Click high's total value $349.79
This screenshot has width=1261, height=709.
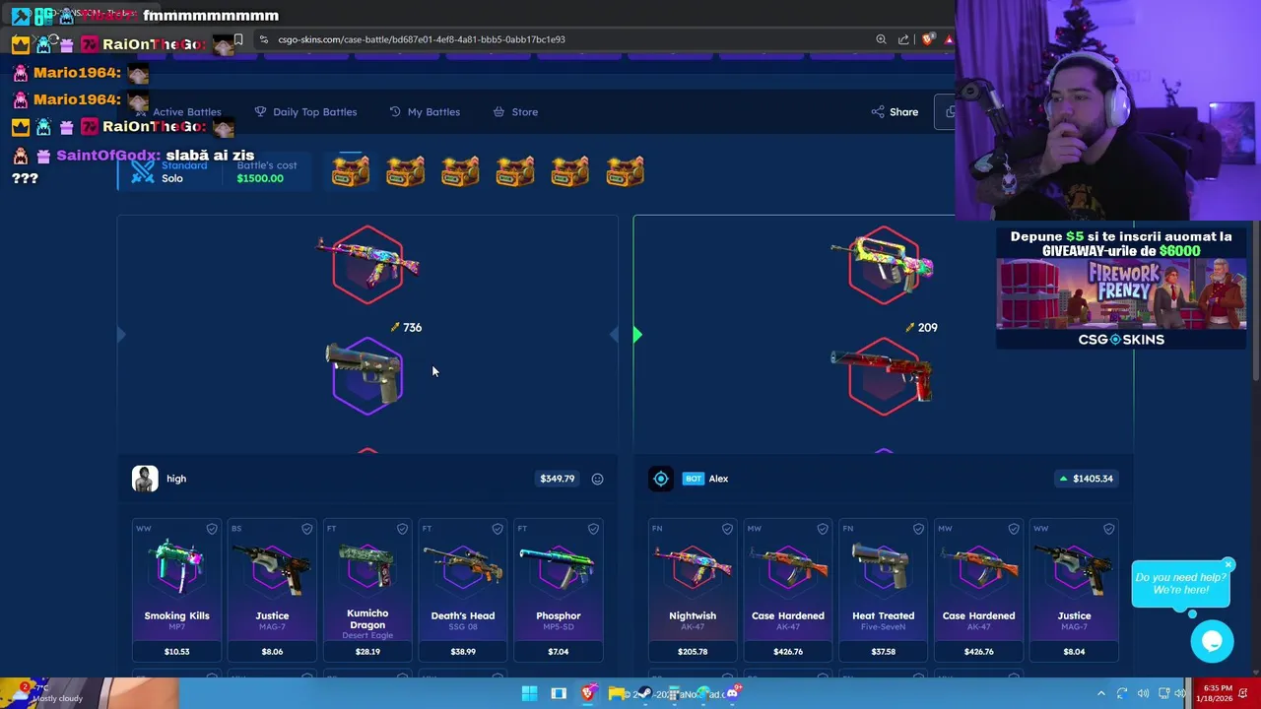click(x=557, y=479)
